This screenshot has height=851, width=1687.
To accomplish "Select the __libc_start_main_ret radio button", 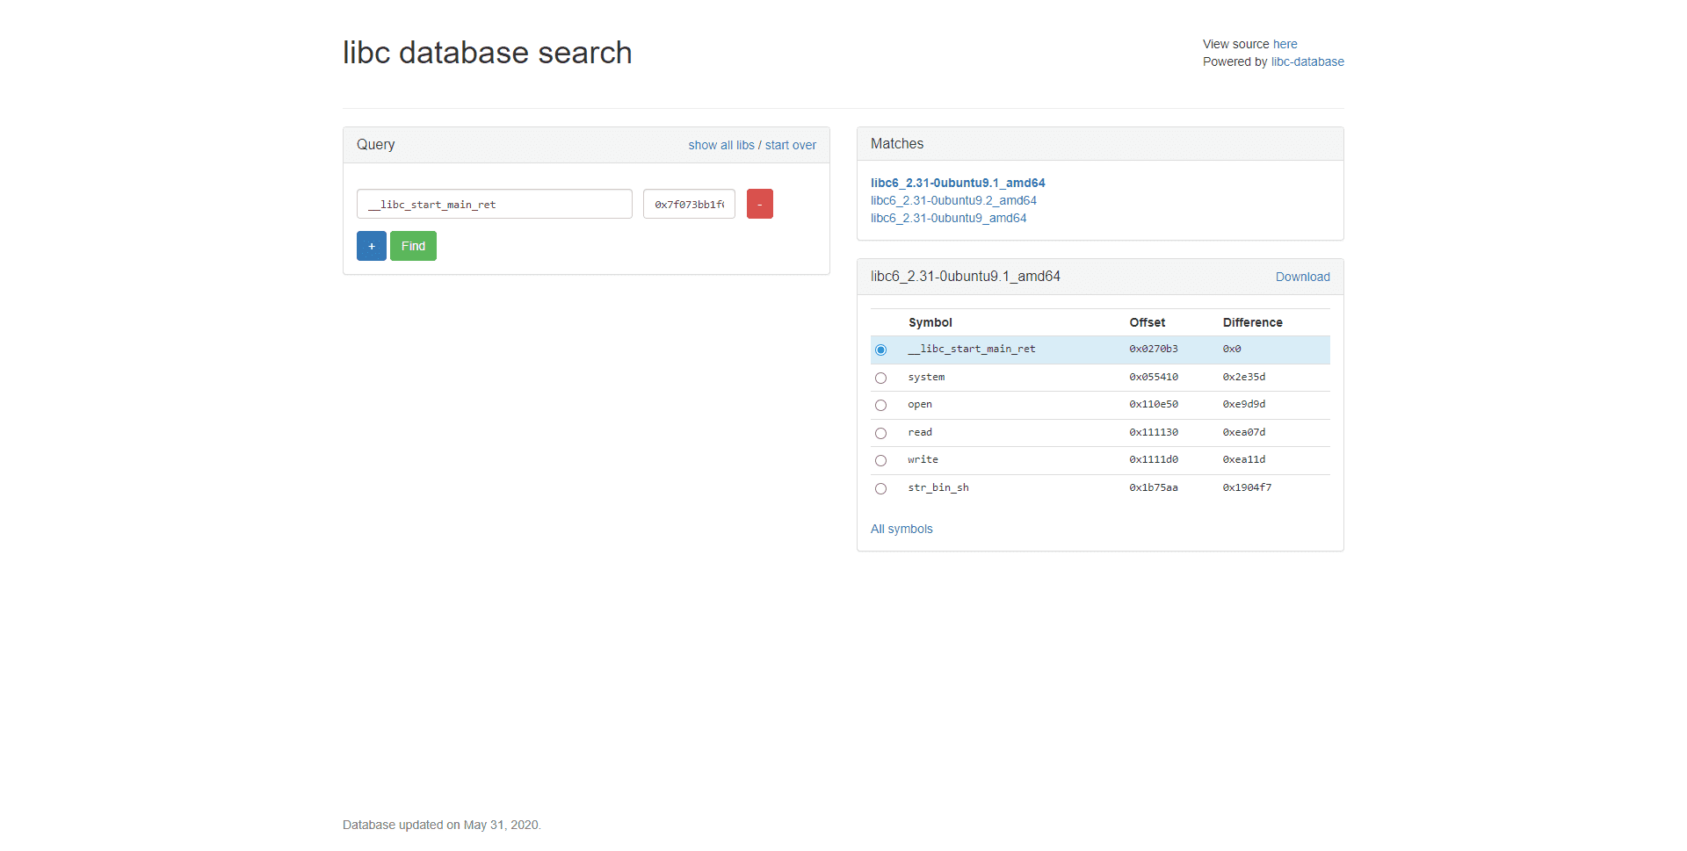I will pos(880,350).
